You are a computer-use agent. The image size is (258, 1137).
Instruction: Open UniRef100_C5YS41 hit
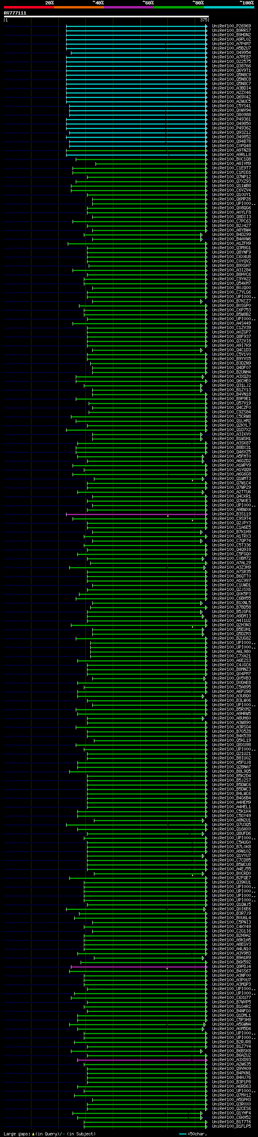231,106
